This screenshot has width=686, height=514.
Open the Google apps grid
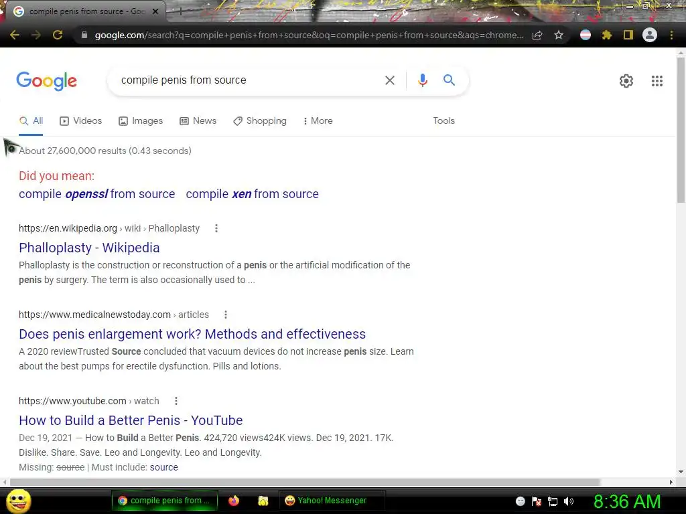coord(657,81)
